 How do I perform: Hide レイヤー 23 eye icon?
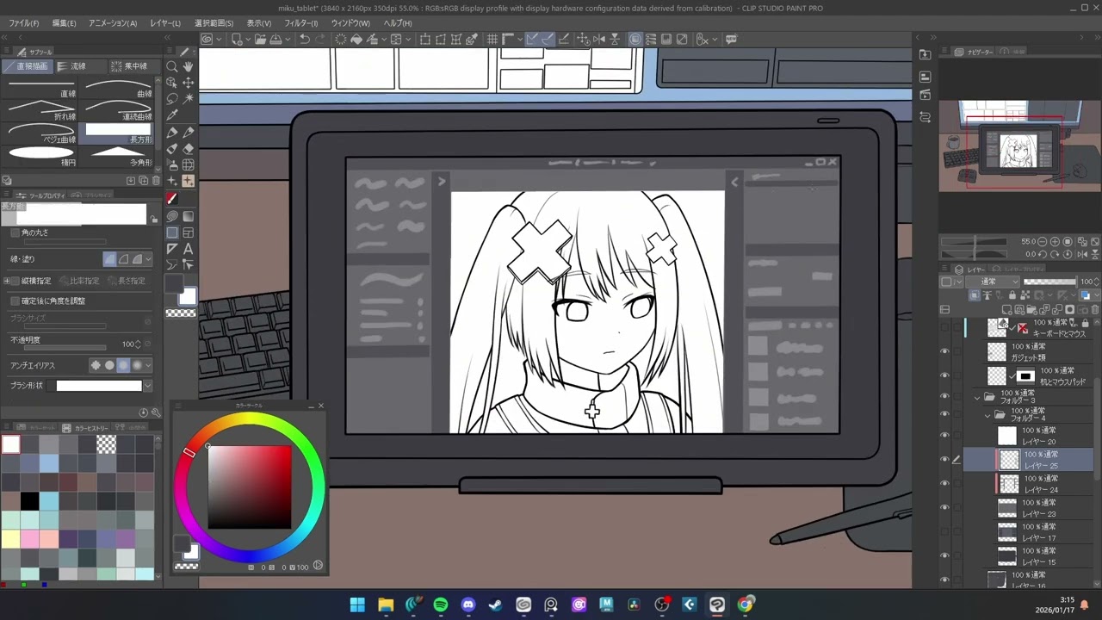(944, 507)
